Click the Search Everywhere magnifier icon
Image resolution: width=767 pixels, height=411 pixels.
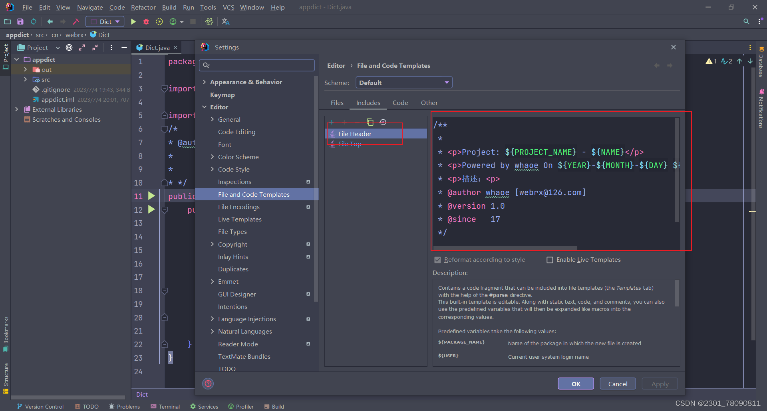click(x=746, y=22)
